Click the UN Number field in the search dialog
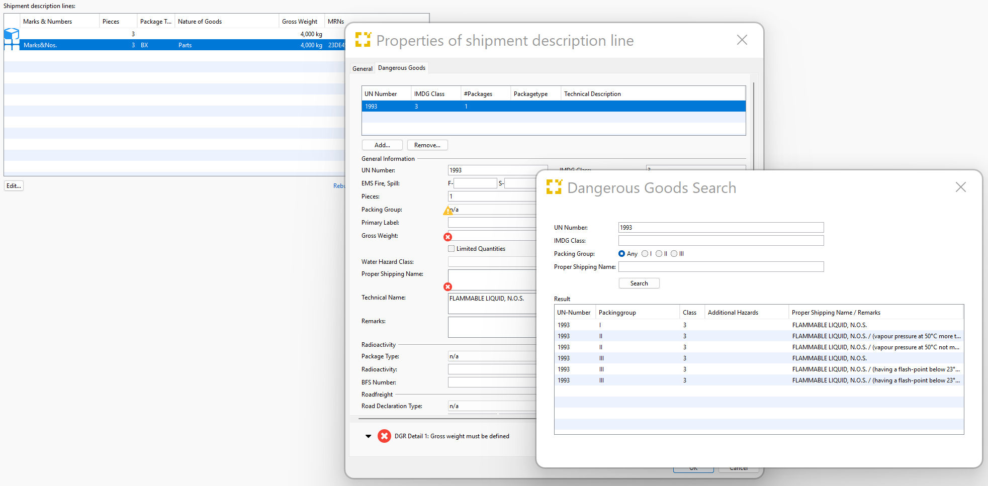This screenshot has width=988, height=486. pos(721,228)
